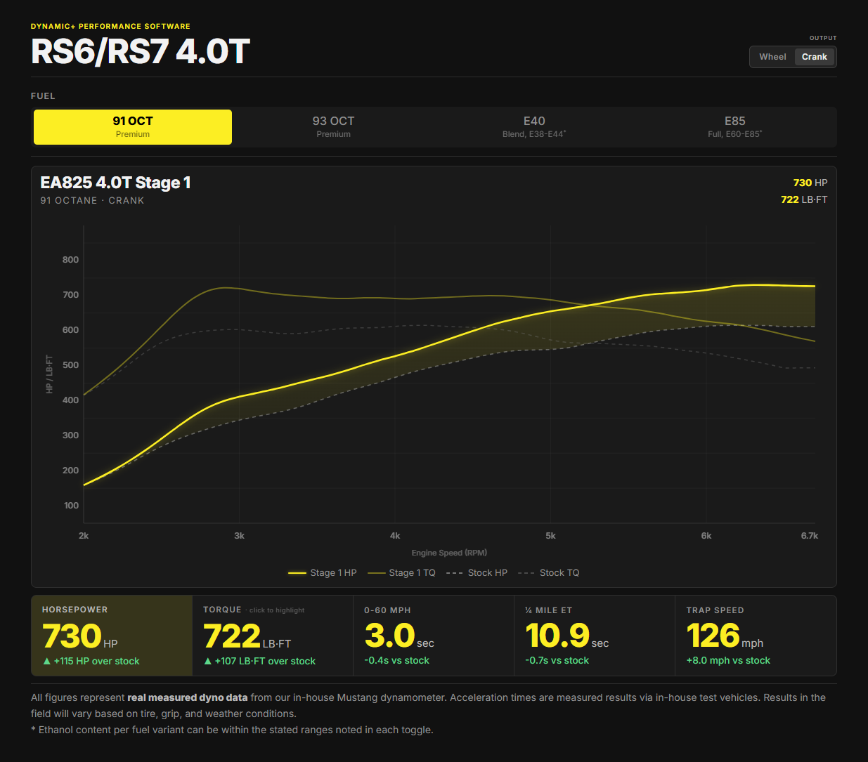The width and height of the screenshot is (868, 762).
Task: Select the Trap Speed 126 mph card
Action: (x=756, y=636)
